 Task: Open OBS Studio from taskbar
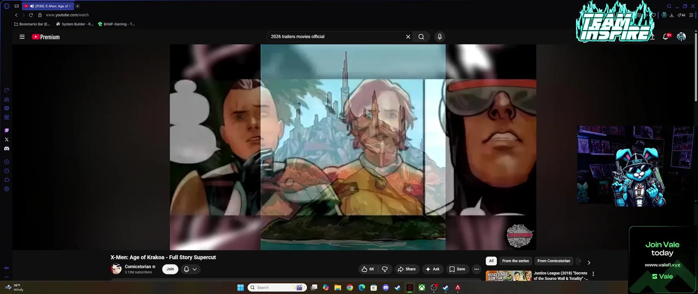(x=434, y=287)
